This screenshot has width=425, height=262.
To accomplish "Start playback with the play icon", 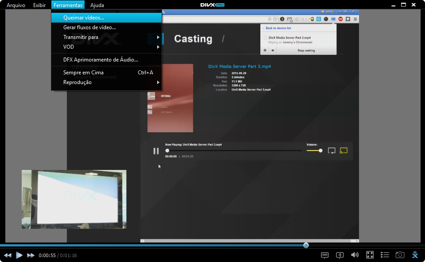I will pos(19,255).
